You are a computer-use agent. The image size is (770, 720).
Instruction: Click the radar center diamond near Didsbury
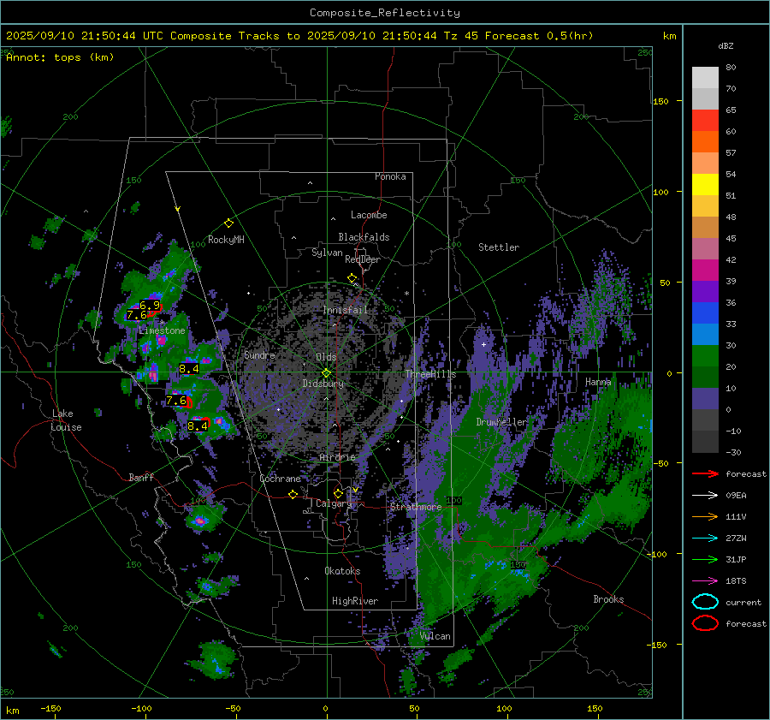(x=327, y=373)
